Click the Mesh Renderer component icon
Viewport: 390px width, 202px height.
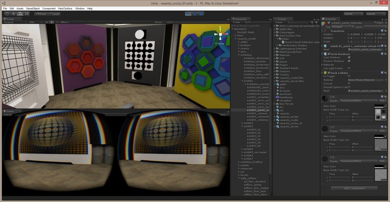coord(325,54)
